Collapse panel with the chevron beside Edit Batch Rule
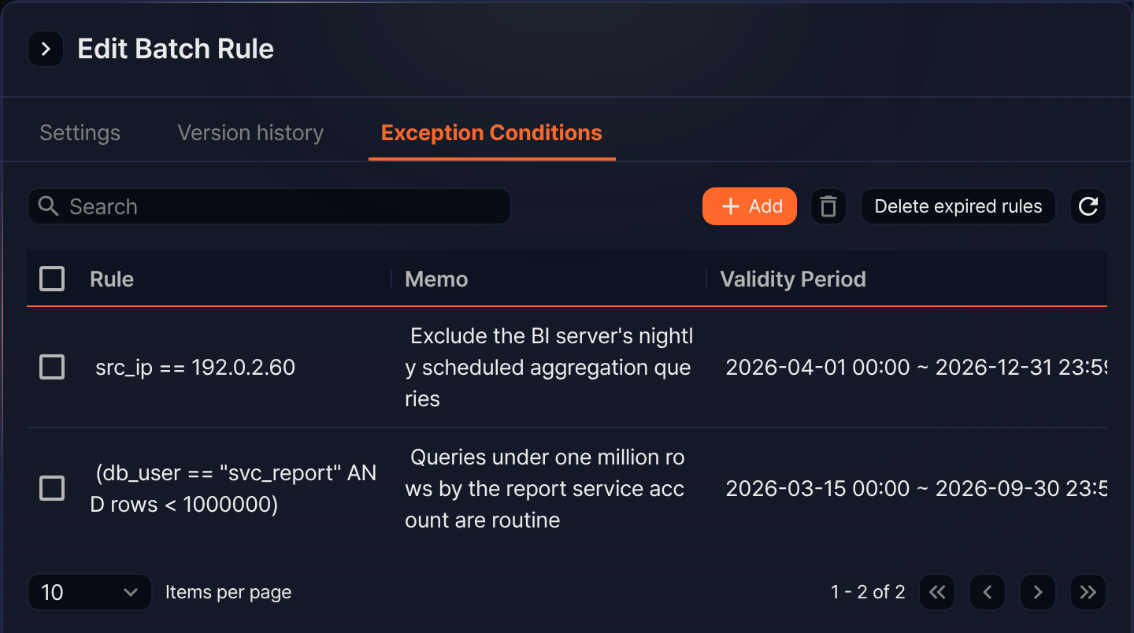Image resolution: width=1134 pixels, height=633 pixels. coord(46,50)
